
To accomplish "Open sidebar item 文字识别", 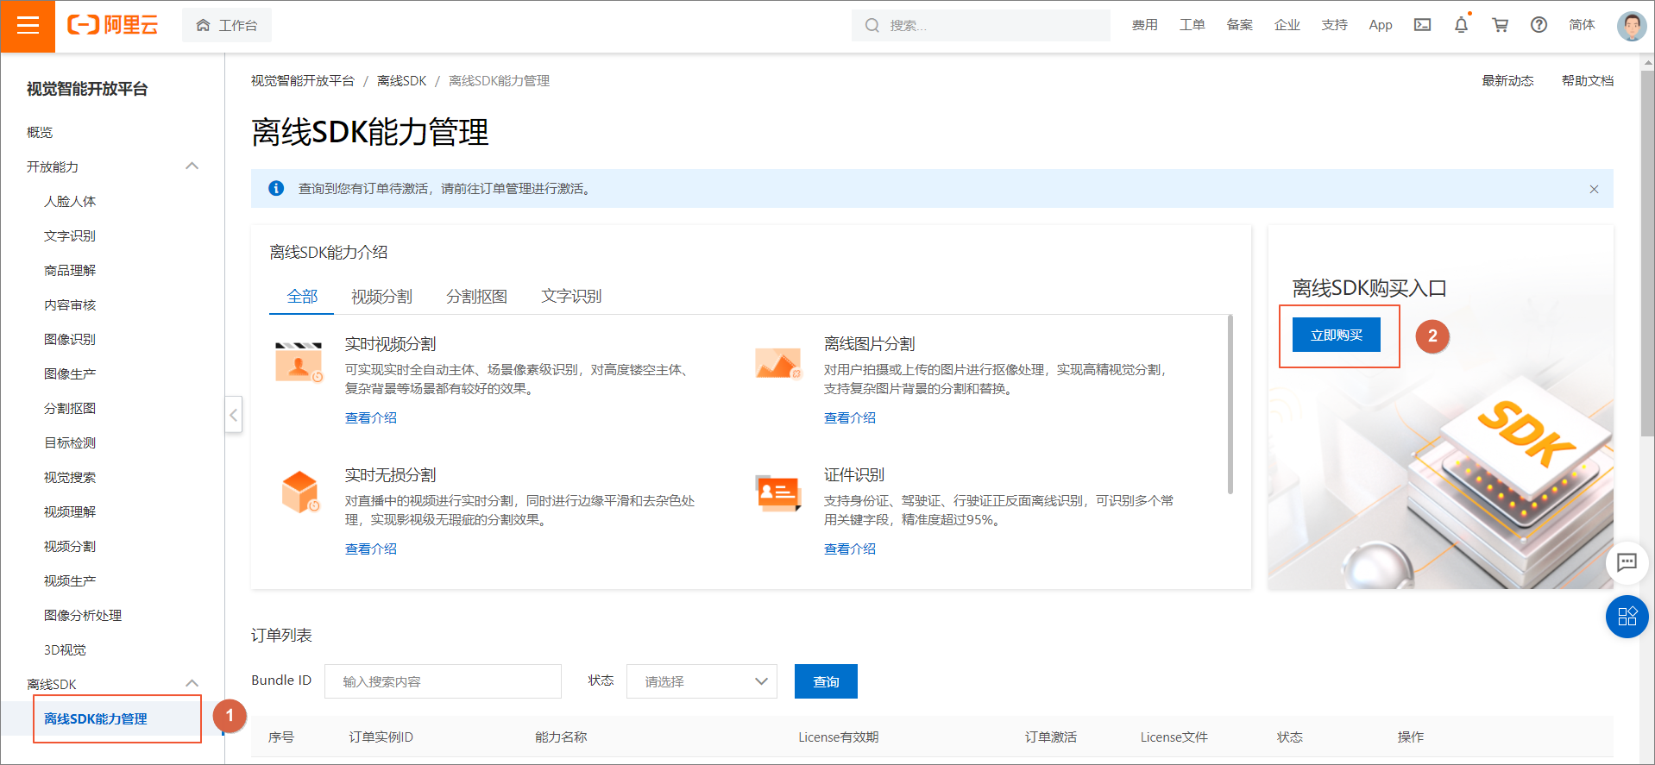I will point(70,235).
